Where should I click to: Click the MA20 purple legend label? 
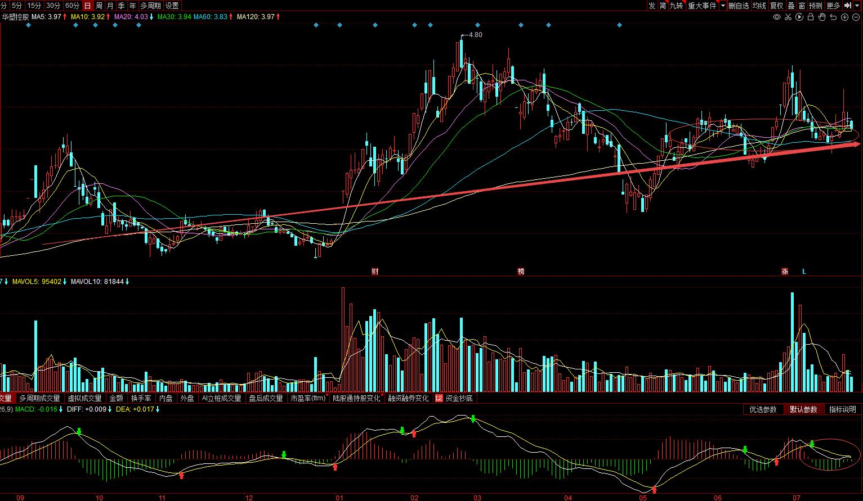click(x=133, y=17)
